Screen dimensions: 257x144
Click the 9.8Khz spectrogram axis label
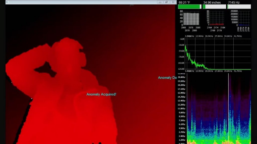(x=182, y=112)
